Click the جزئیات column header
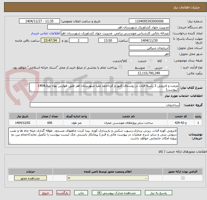This screenshot has height=200, width=207. click(30, 171)
